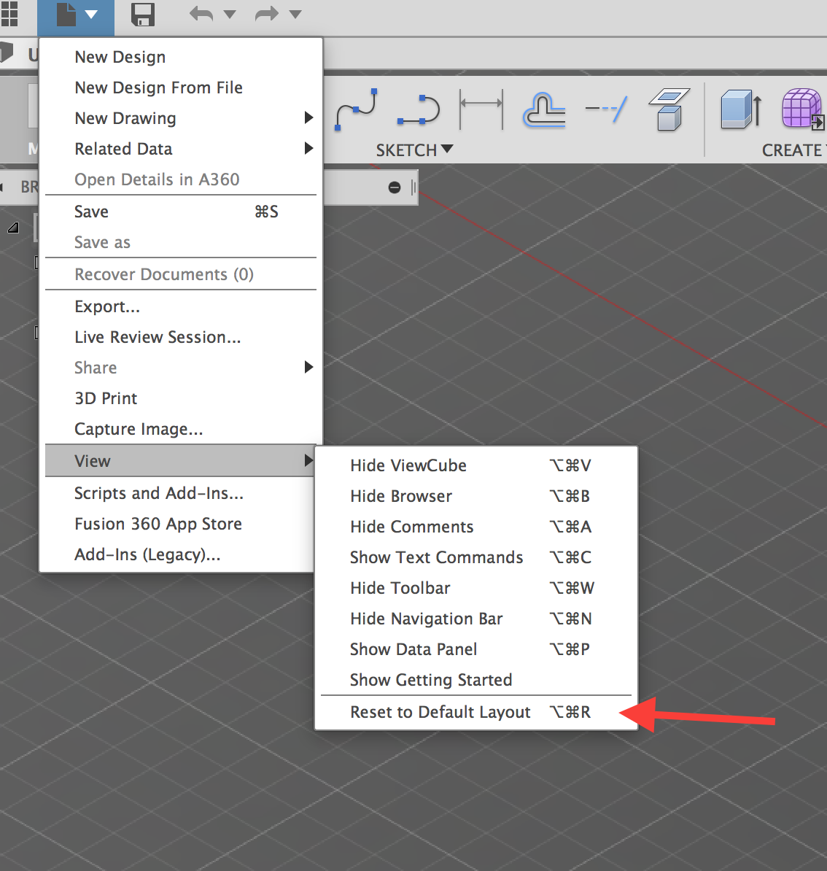The width and height of the screenshot is (827, 871).
Task: Toggle Hide Toolbar option
Action: point(476,587)
